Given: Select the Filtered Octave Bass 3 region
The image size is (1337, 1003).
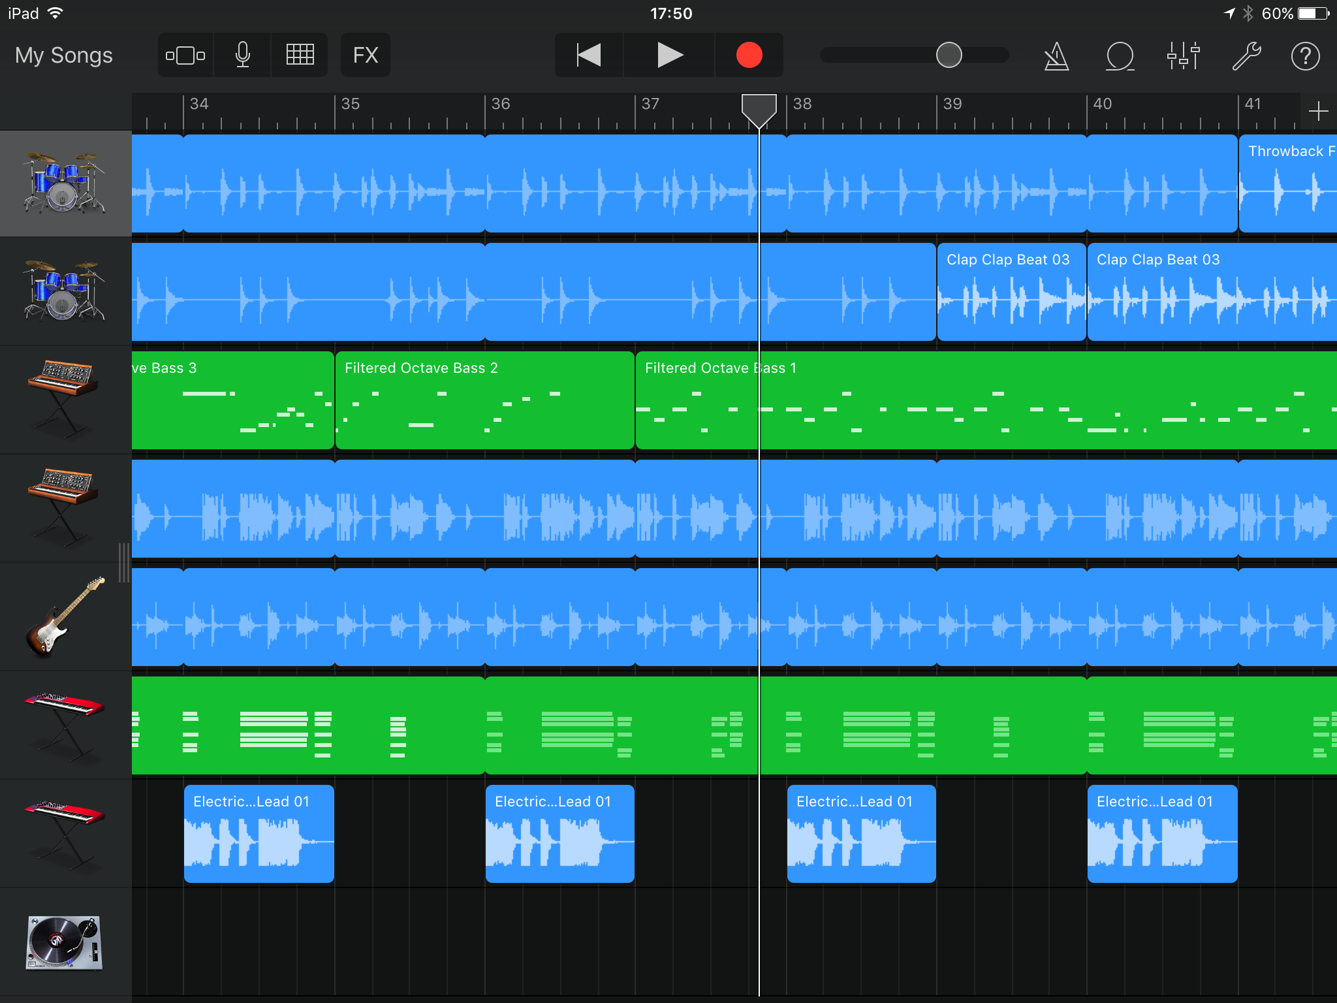Looking at the screenshot, I should point(233,400).
